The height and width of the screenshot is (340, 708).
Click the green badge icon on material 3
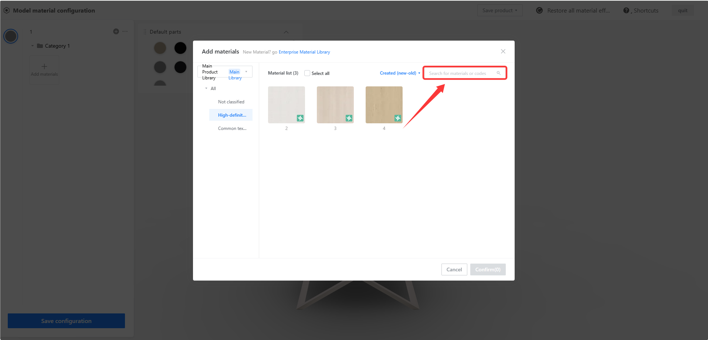(349, 118)
